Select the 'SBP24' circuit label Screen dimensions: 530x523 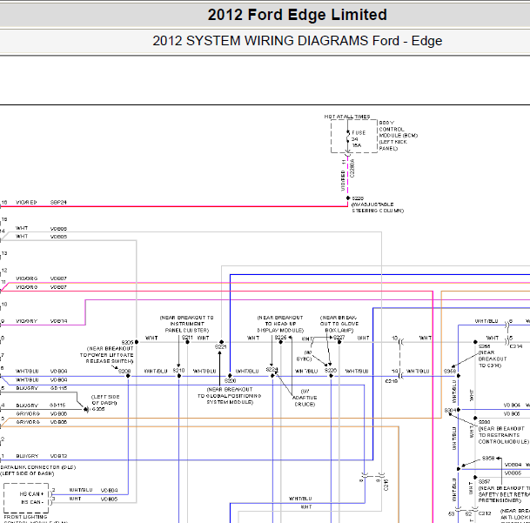coord(58,203)
